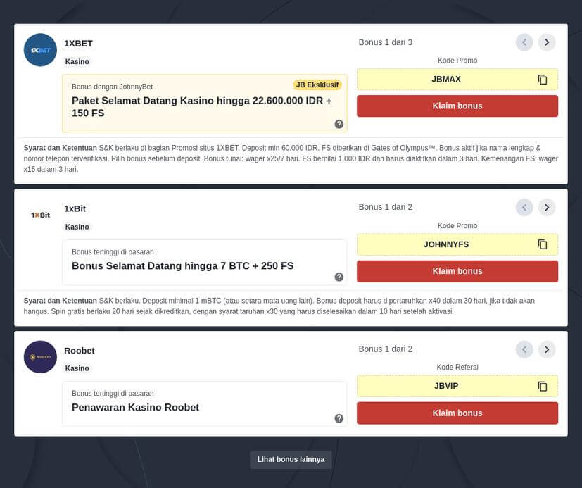Open the help icon on the 1xBit bonus
The image size is (582, 488).
[339, 277]
